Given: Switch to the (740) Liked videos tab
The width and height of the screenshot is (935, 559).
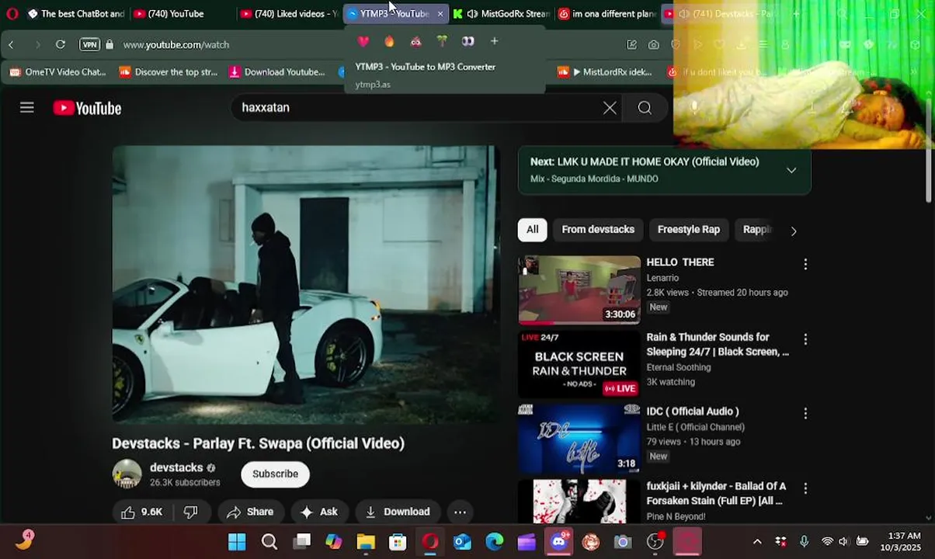Looking at the screenshot, I should (x=288, y=13).
